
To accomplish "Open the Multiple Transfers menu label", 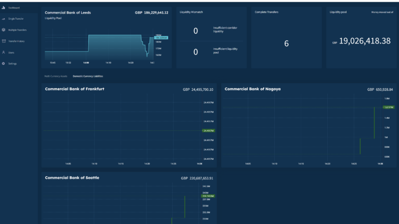I will click(x=17, y=30).
